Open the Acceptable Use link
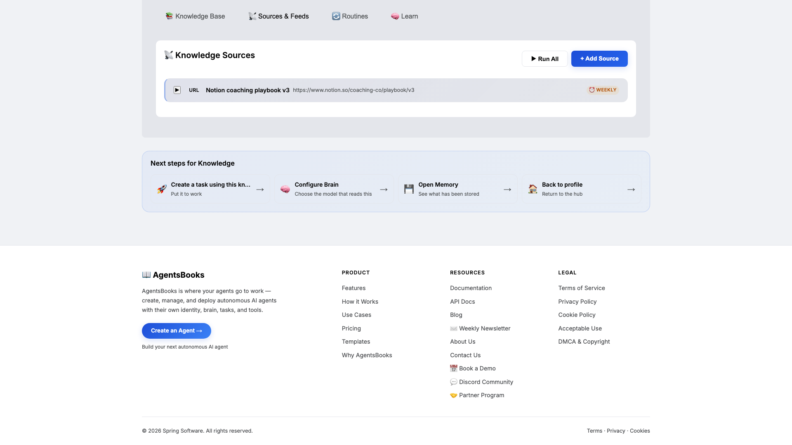Viewport: 792px width, 445px height. pyautogui.click(x=580, y=328)
